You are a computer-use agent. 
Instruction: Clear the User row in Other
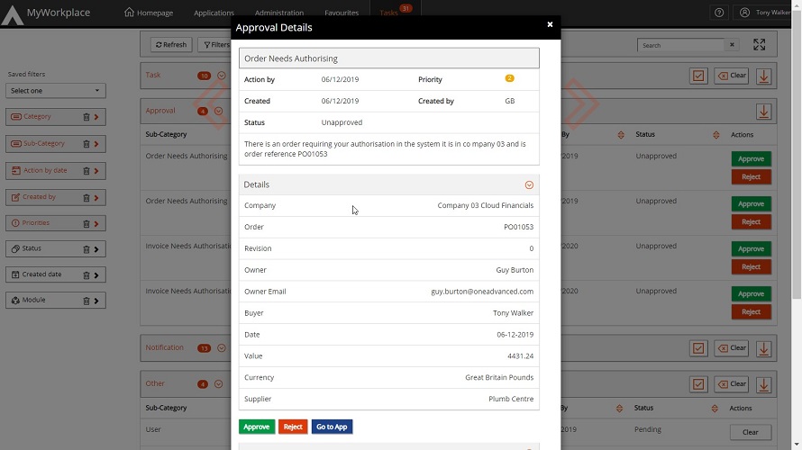click(x=751, y=432)
